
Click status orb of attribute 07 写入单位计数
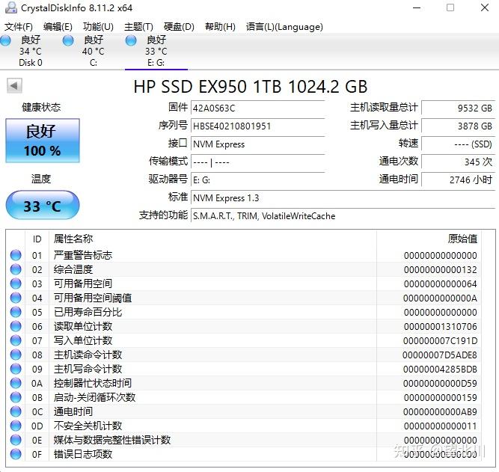pos(16,340)
